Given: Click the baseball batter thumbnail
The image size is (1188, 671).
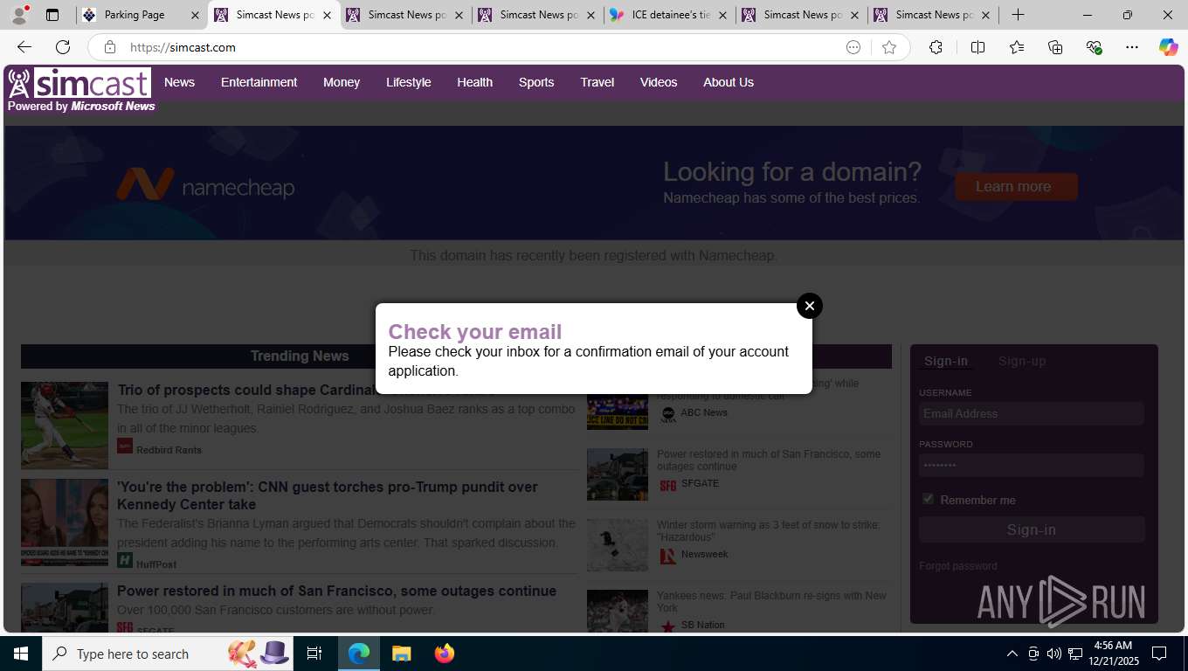Looking at the screenshot, I should coord(65,425).
